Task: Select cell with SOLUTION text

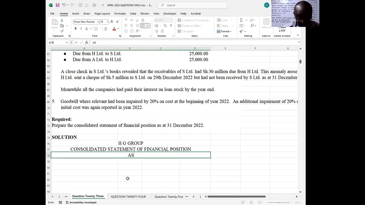Action: point(84,137)
